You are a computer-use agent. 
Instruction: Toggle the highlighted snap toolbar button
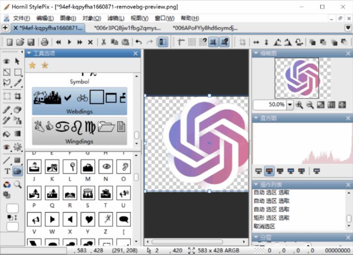tap(213, 42)
